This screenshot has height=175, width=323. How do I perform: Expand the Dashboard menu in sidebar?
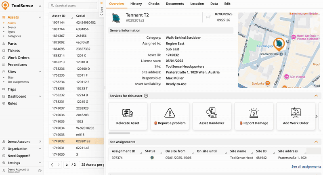pyautogui.click(x=40, y=96)
